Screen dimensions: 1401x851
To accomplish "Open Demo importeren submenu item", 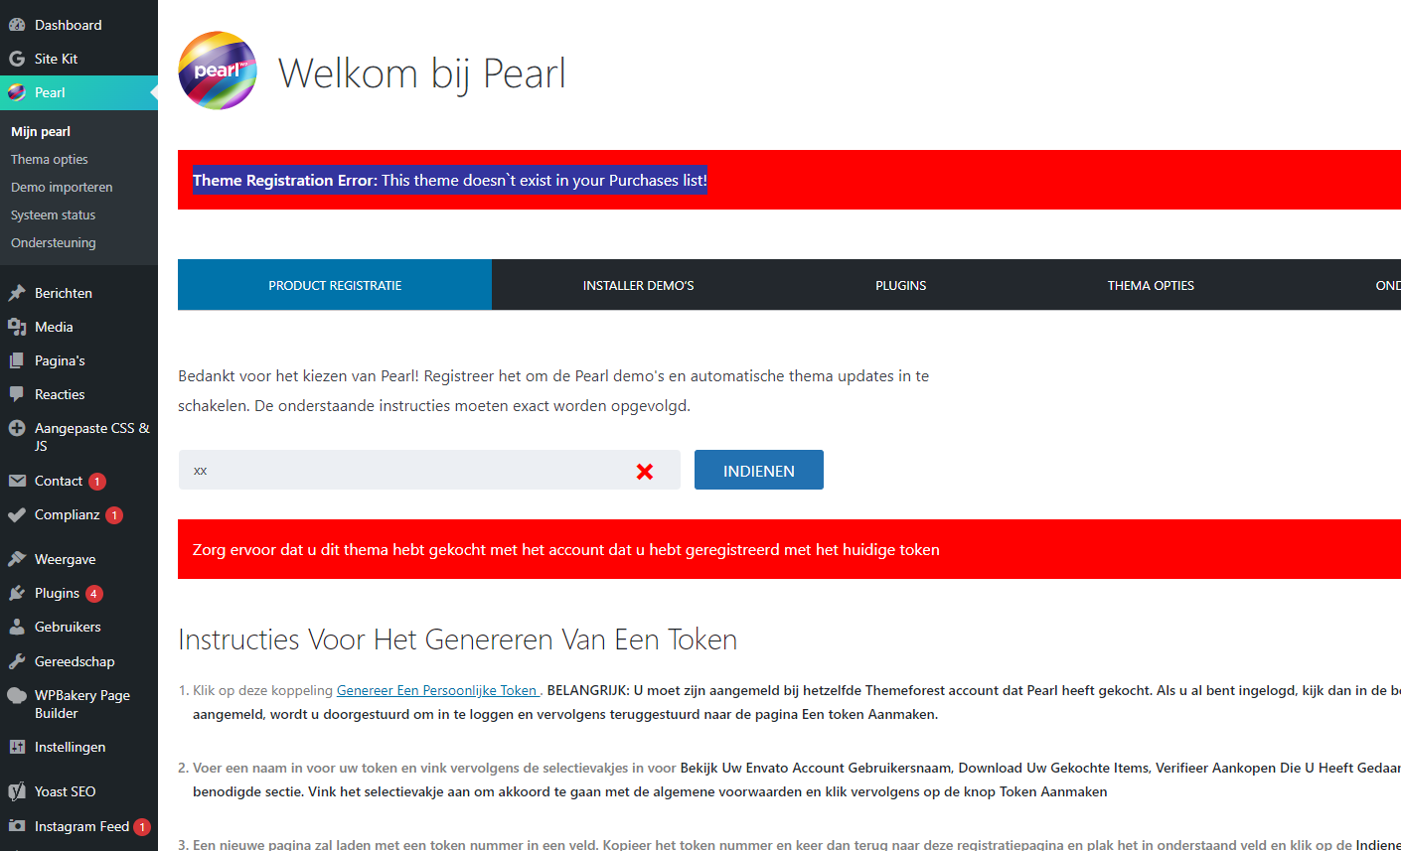I will pyautogui.click(x=62, y=187).
